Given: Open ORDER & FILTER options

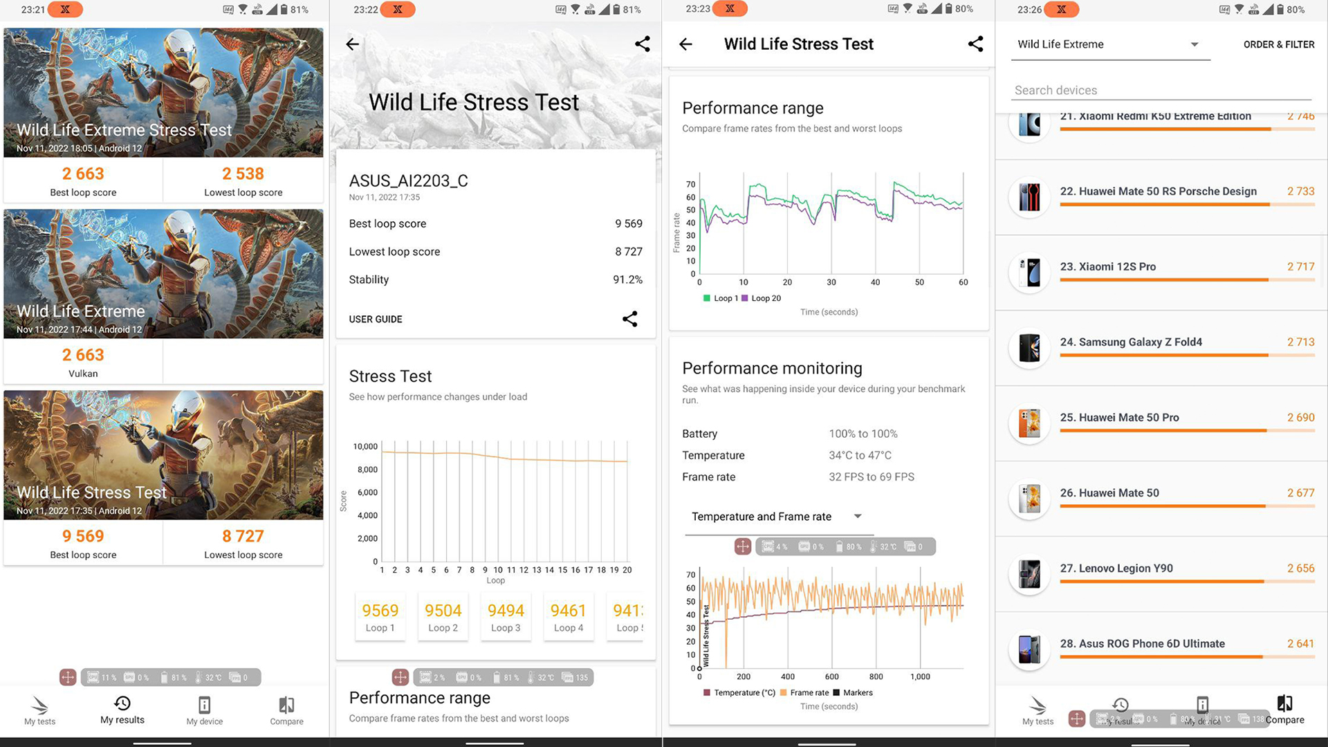Looking at the screenshot, I should pyautogui.click(x=1279, y=44).
